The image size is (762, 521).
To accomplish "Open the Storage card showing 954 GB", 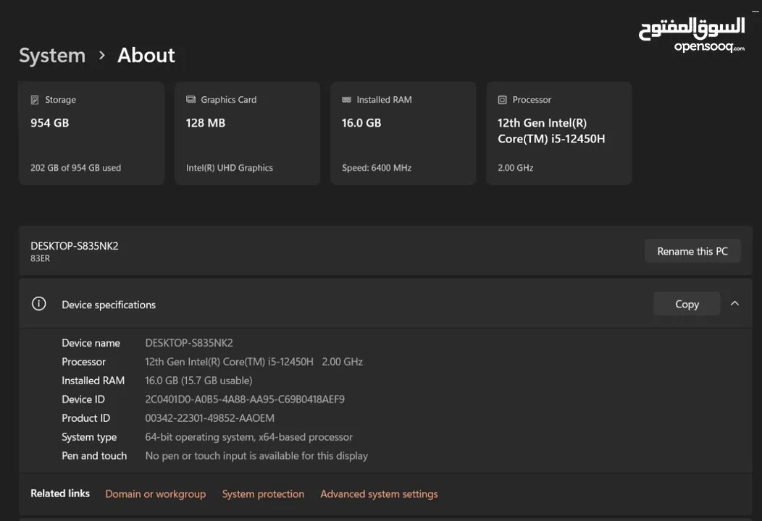I will (91, 133).
